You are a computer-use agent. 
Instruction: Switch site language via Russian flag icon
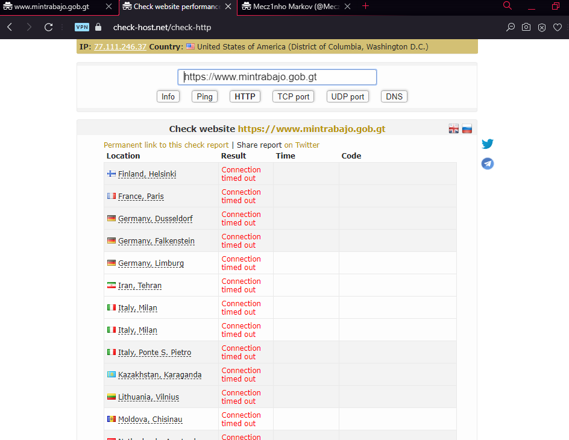(467, 128)
